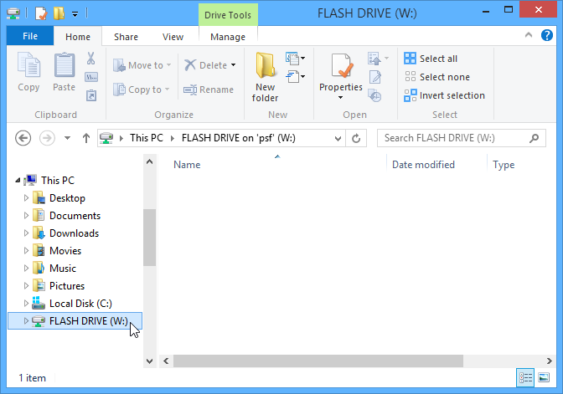This screenshot has height=394, width=563.
Task: Expand the Documents tree node
Action: [x=26, y=216]
